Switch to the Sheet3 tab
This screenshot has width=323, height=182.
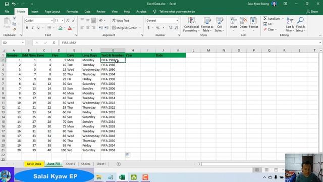click(x=70, y=164)
